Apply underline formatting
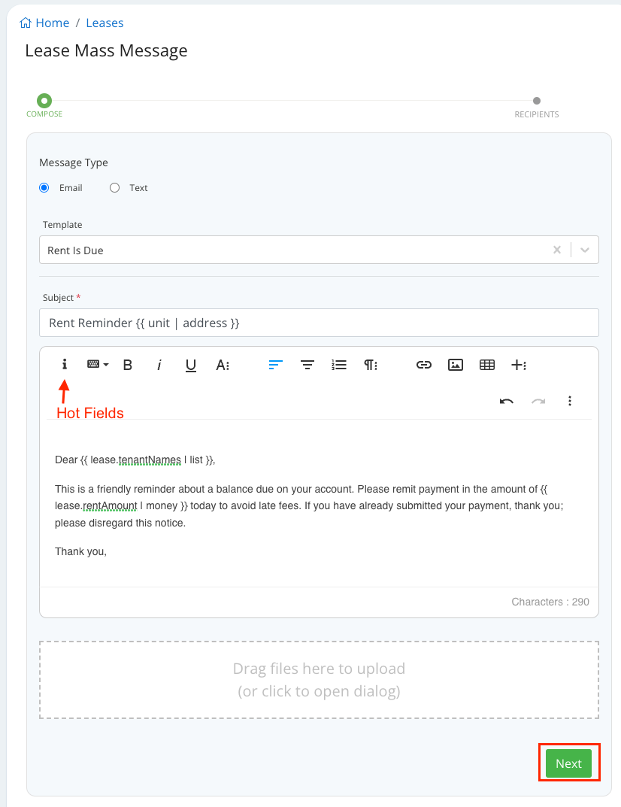Image resolution: width=621 pixels, height=807 pixels. coord(190,365)
